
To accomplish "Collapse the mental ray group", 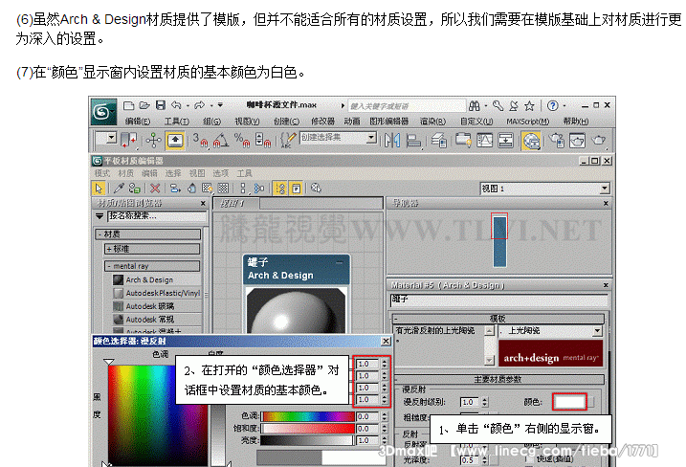I will click(x=152, y=266).
